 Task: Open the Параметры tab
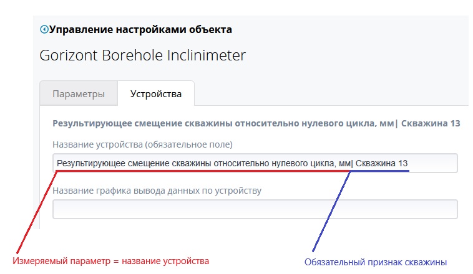coord(79,94)
